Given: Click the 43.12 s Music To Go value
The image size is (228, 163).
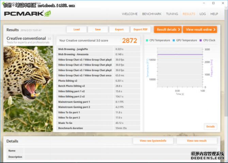Looking at the screenshot, I should pos(119,123).
